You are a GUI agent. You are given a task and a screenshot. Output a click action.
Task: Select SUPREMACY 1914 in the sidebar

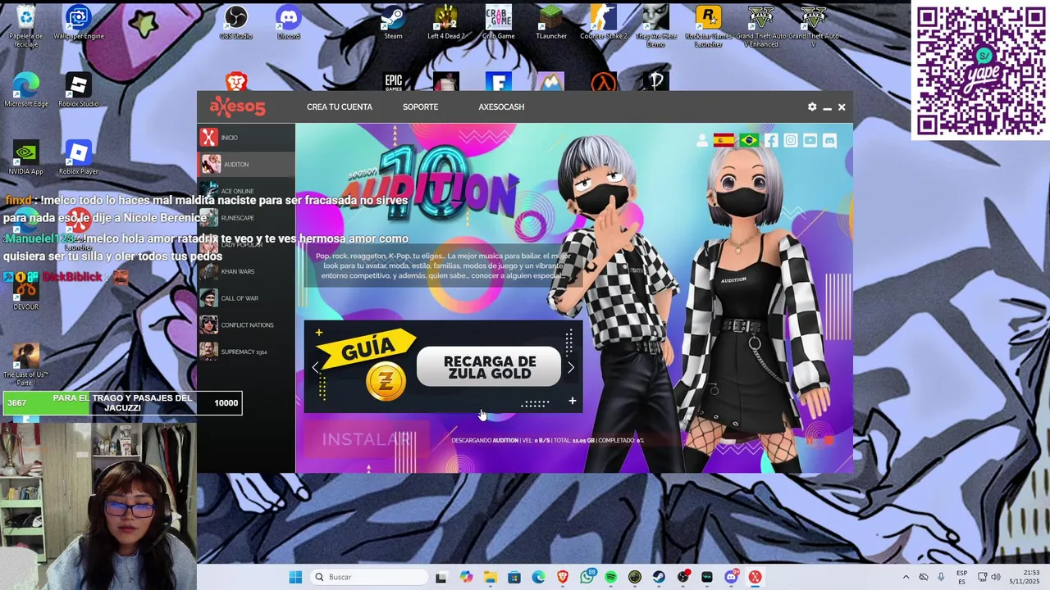246,352
